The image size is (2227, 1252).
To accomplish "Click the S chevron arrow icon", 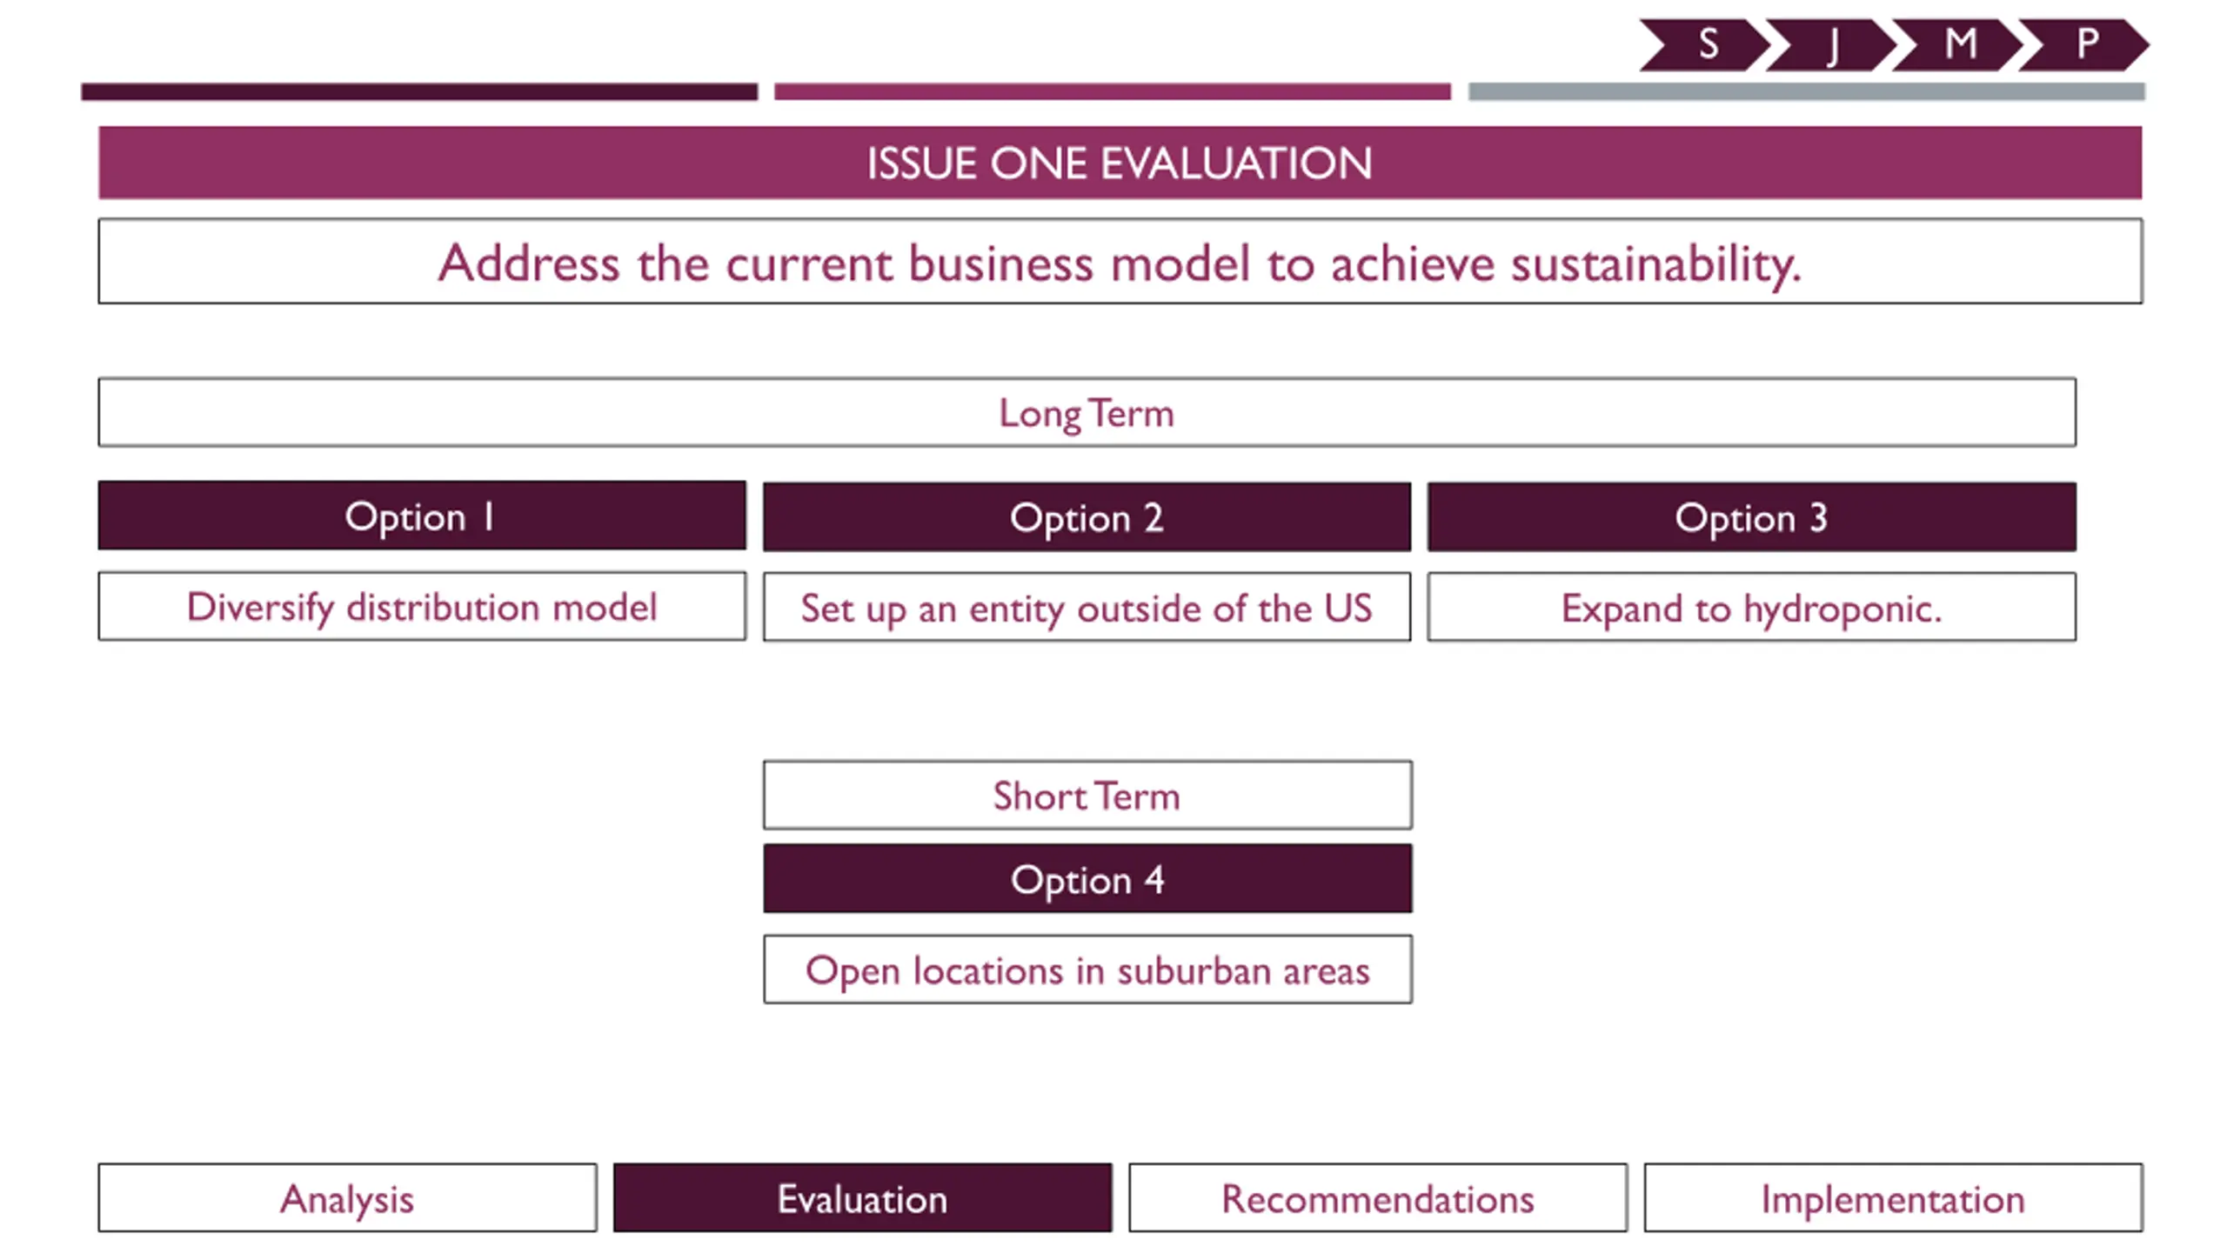I will [x=1705, y=44].
